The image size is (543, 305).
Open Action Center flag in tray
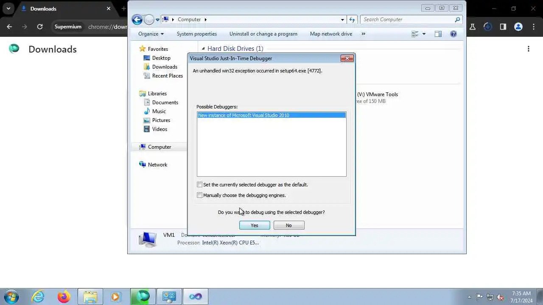(479, 297)
